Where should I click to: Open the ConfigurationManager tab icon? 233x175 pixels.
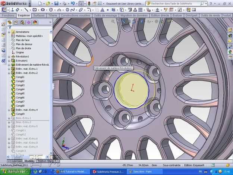tap(22, 22)
